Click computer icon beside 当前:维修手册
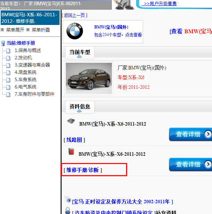The width and height of the screenshot is (212, 214). pos(3,43)
